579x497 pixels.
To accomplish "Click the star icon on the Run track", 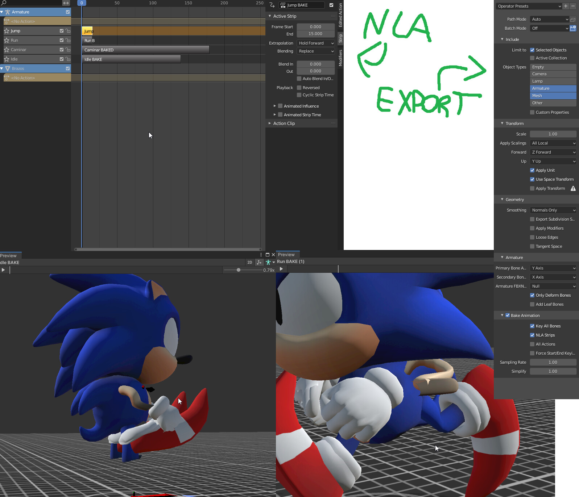I will tap(7, 40).
